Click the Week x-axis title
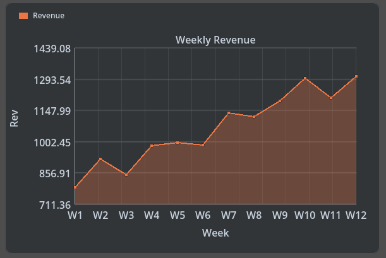The width and height of the screenshot is (386, 258). pos(215,233)
